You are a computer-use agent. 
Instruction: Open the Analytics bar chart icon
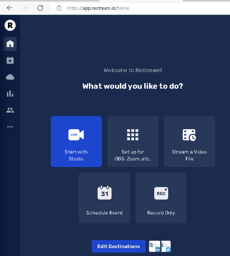10,94
